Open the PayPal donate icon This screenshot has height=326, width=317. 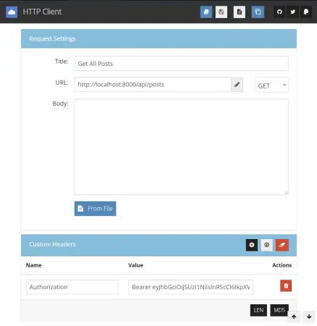point(306,12)
